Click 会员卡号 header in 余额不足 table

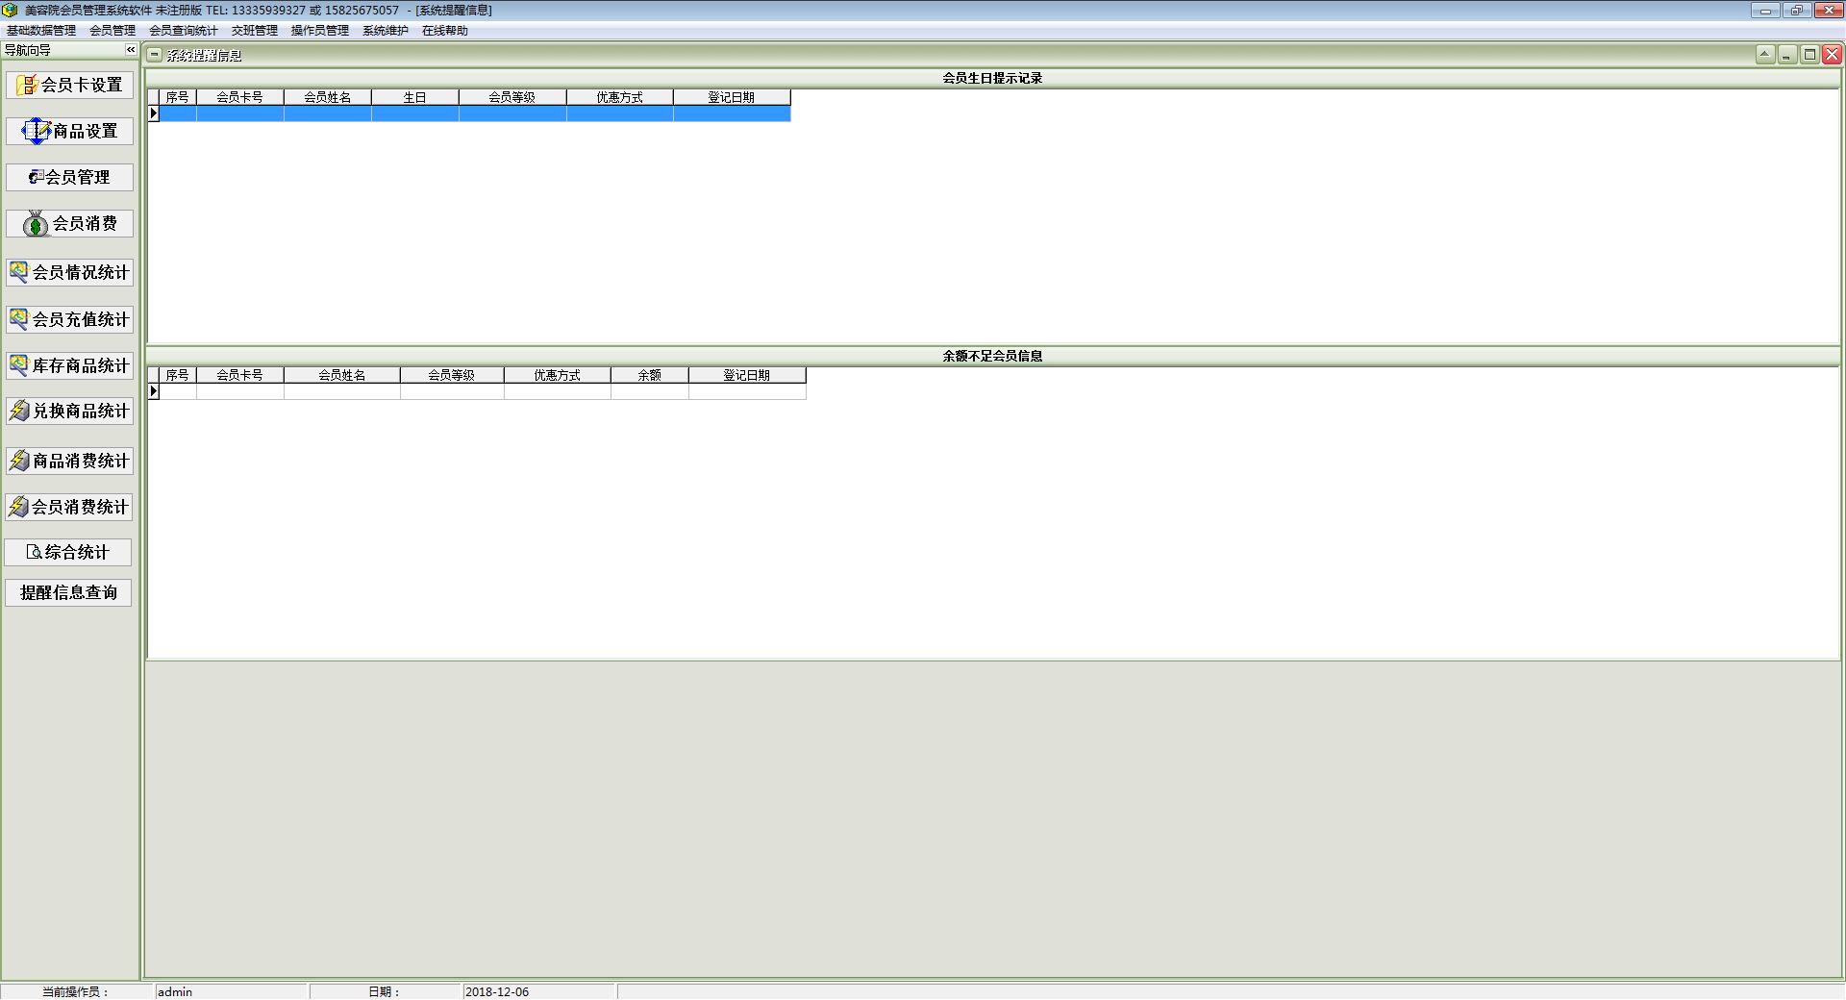coord(240,375)
